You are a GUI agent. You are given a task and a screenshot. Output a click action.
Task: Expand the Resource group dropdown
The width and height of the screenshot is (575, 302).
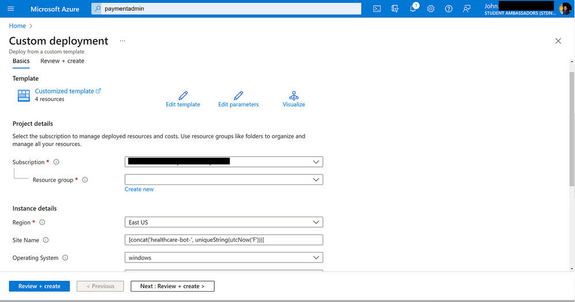coord(224,180)
